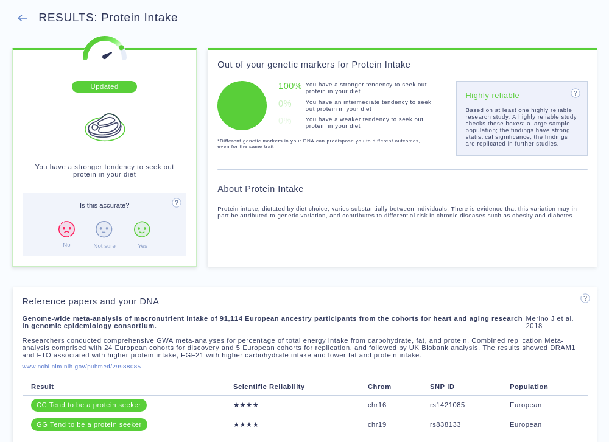Click the green Updated badge
The image size is (609, 442).
[105, 86]
